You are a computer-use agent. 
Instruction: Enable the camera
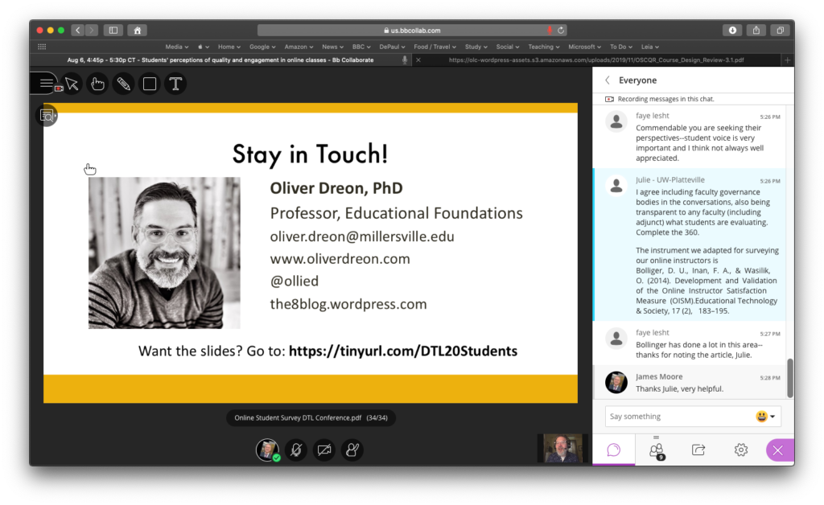(x=324, y=450)
